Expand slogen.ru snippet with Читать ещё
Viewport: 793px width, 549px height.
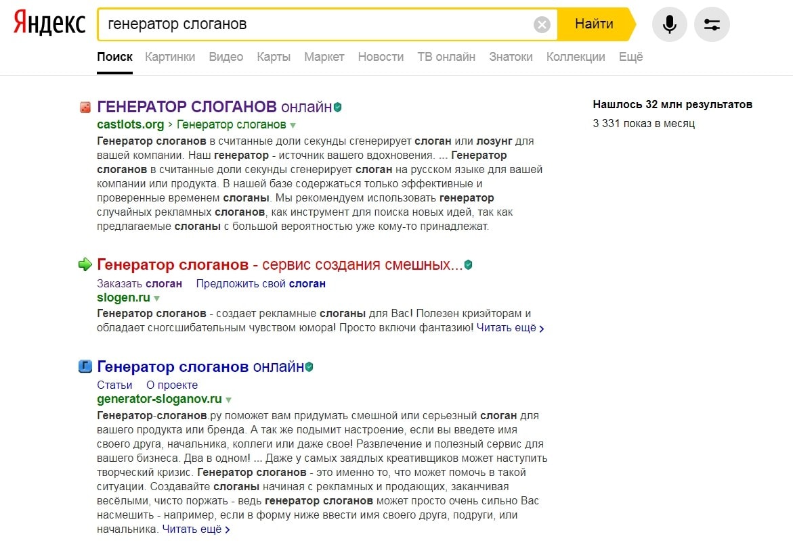(511, 328)
